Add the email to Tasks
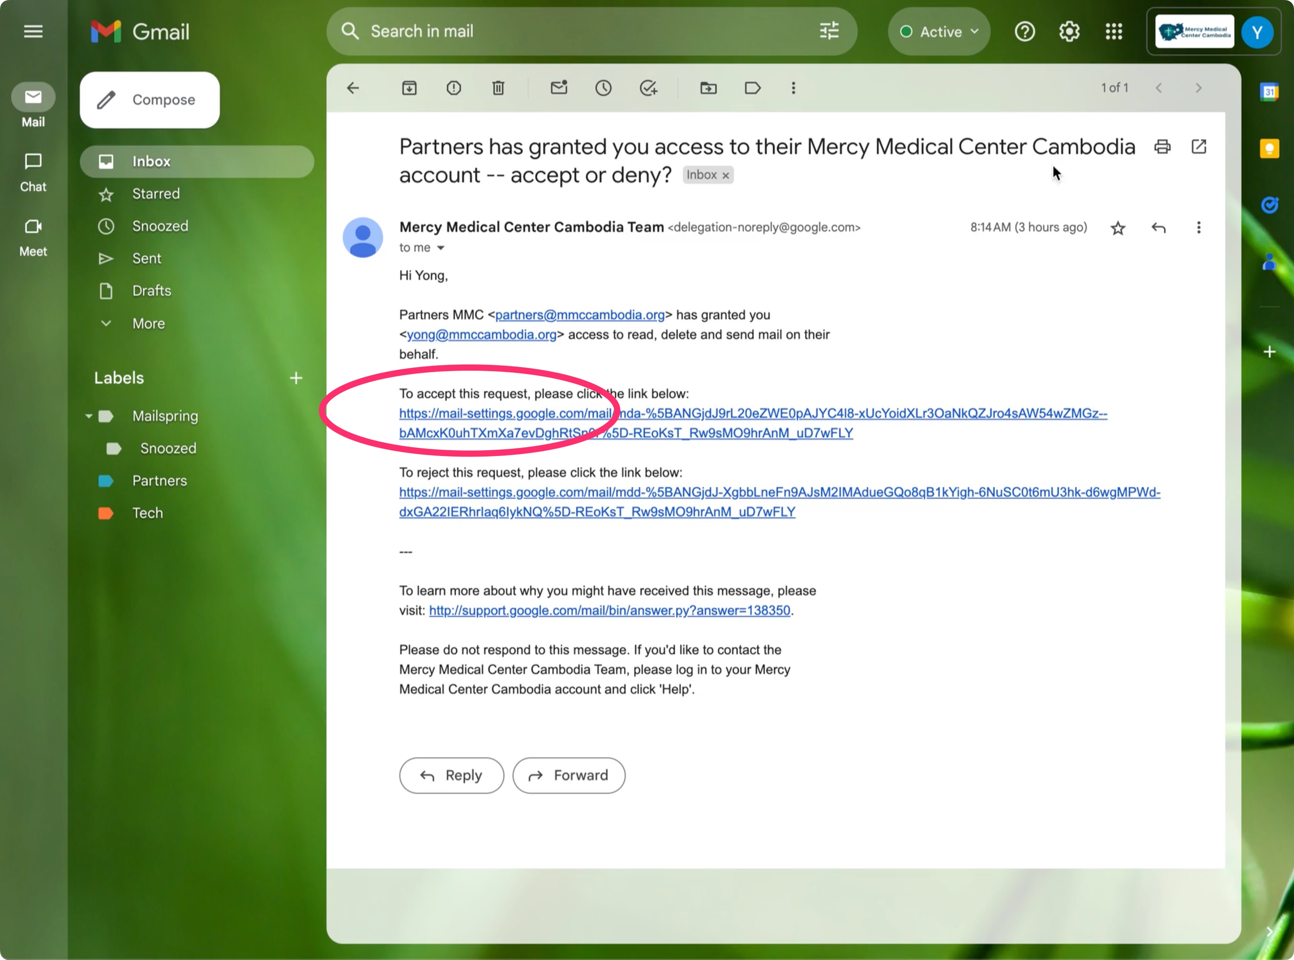1294x960 pixels. click(x=649, y=88)
